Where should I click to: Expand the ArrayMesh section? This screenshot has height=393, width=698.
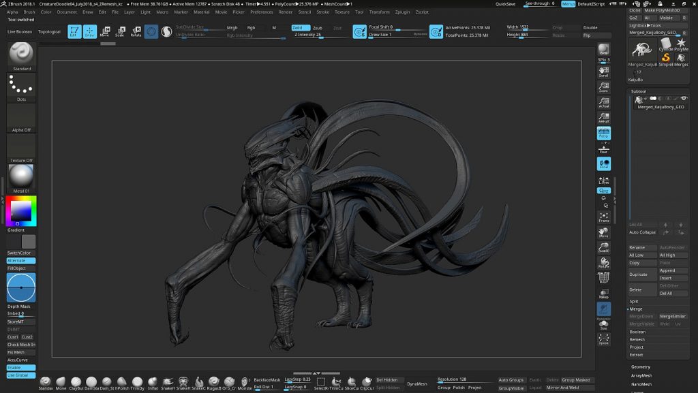[641, 376]
